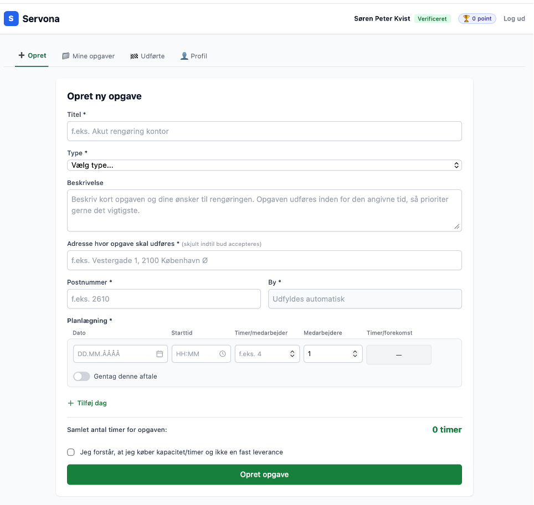
Task: Click the Titel input field
Action: point(264,131)
